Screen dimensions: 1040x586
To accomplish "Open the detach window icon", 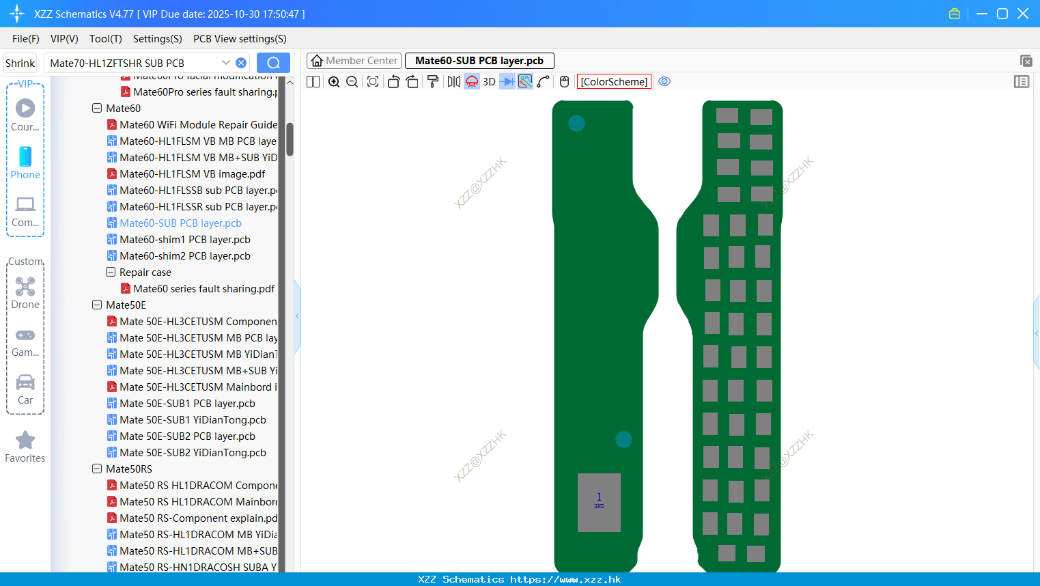I will (1026, 61).
